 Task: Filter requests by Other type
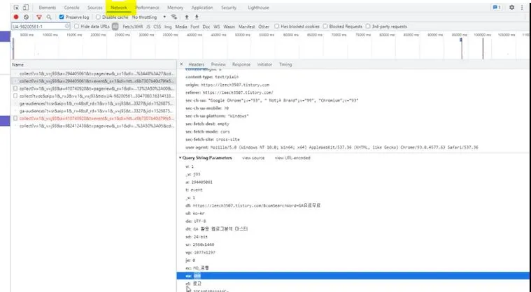pos(264,27)
